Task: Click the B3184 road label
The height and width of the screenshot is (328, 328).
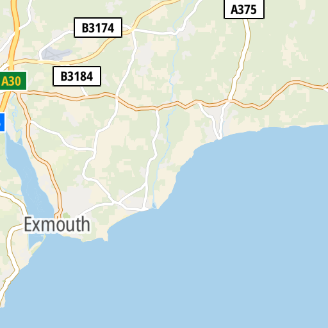Action: pyautogui.click(x=77, y=76)
